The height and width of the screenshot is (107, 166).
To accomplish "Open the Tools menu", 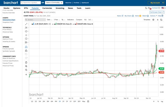I will (x=79, y=8).
